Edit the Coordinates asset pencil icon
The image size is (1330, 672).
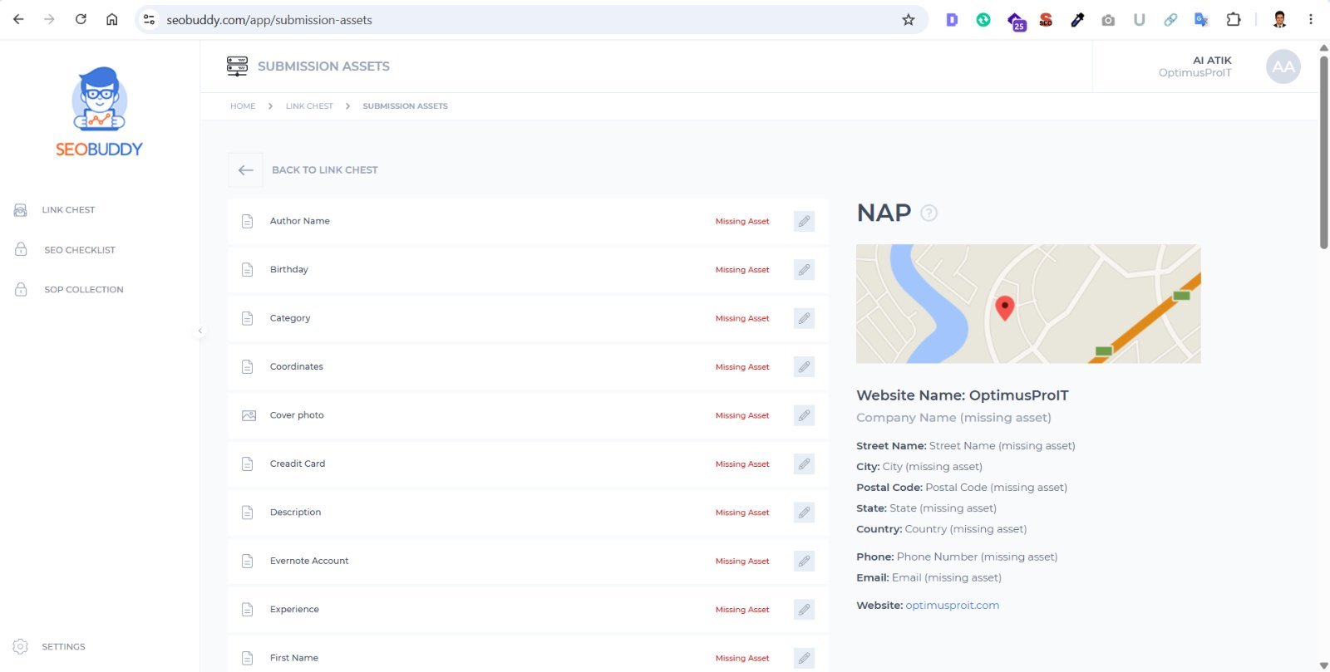[804, 367]
